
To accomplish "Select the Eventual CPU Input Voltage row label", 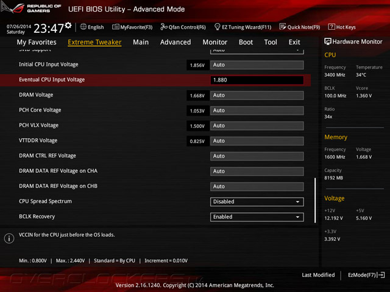I will tap(52, 80).
